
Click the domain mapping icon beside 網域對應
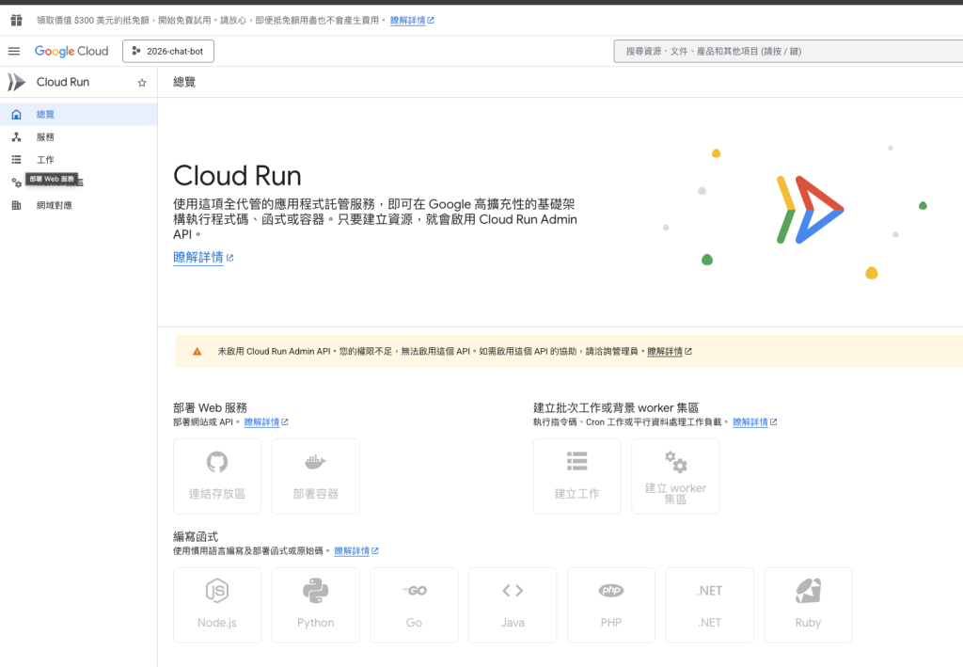[x=17, y=205]
